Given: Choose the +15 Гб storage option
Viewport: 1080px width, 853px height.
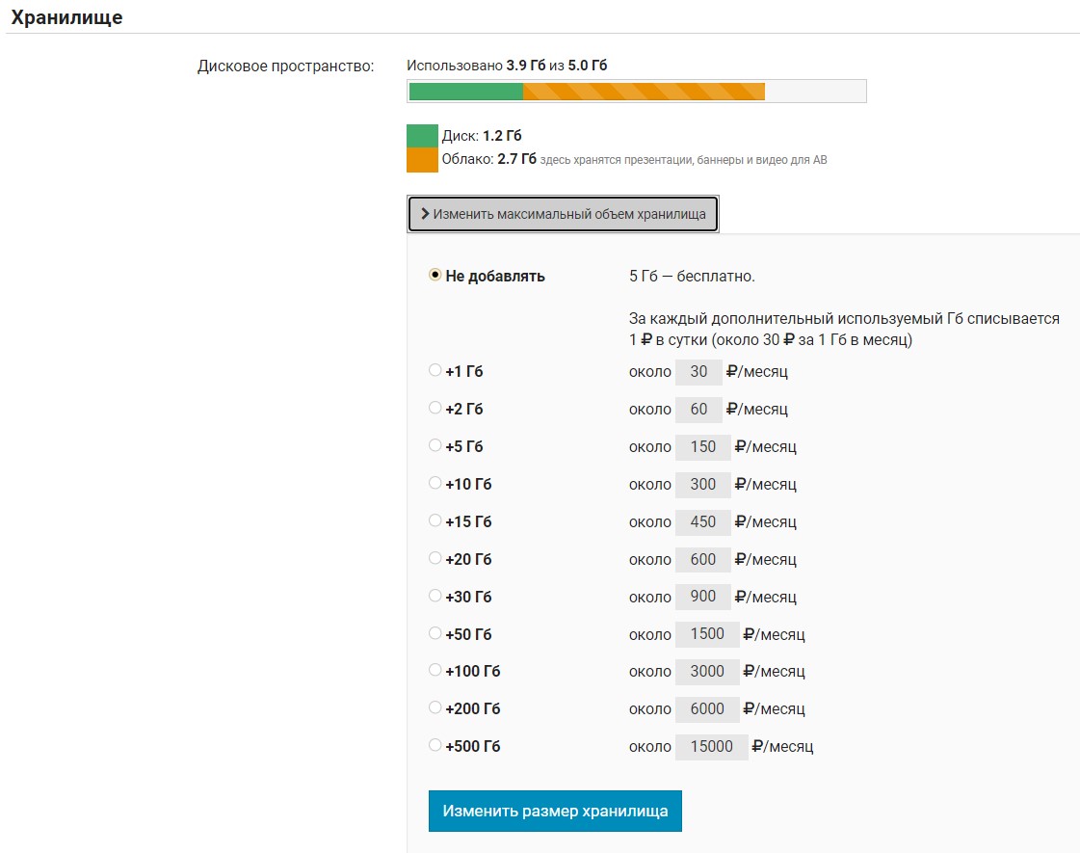Looking at the screenshot, I should coord(435,520).
